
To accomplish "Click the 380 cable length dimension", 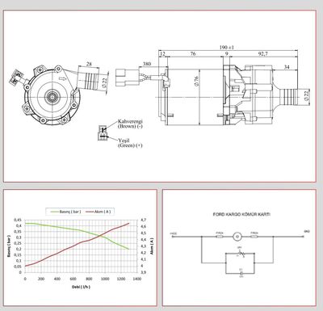I will pos(147,64).
